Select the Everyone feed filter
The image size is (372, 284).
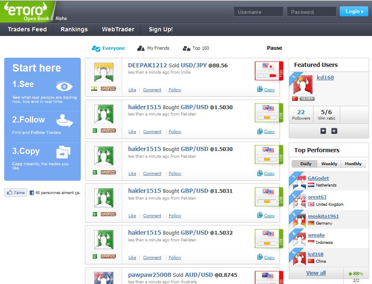[x=108, y=49]
